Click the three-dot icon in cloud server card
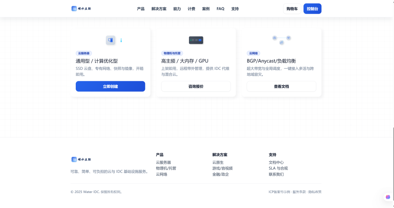The width and height of the screenshot is (394, 208). coord(121,40)
